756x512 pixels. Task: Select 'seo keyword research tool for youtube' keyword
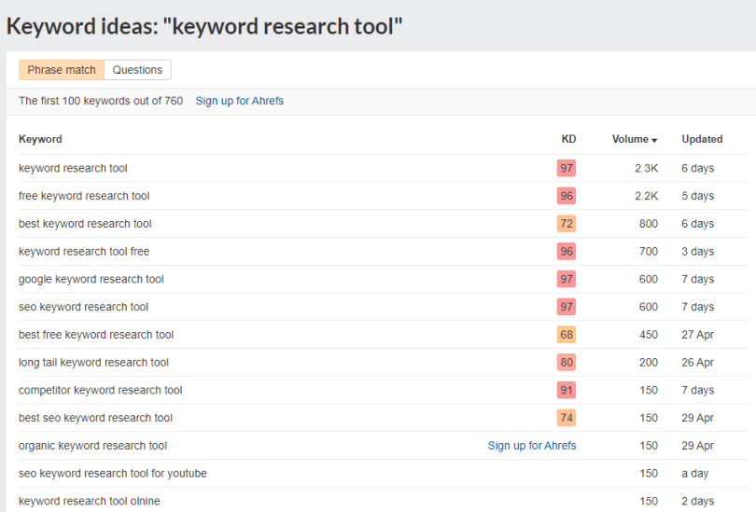click(x=113, y=473)
